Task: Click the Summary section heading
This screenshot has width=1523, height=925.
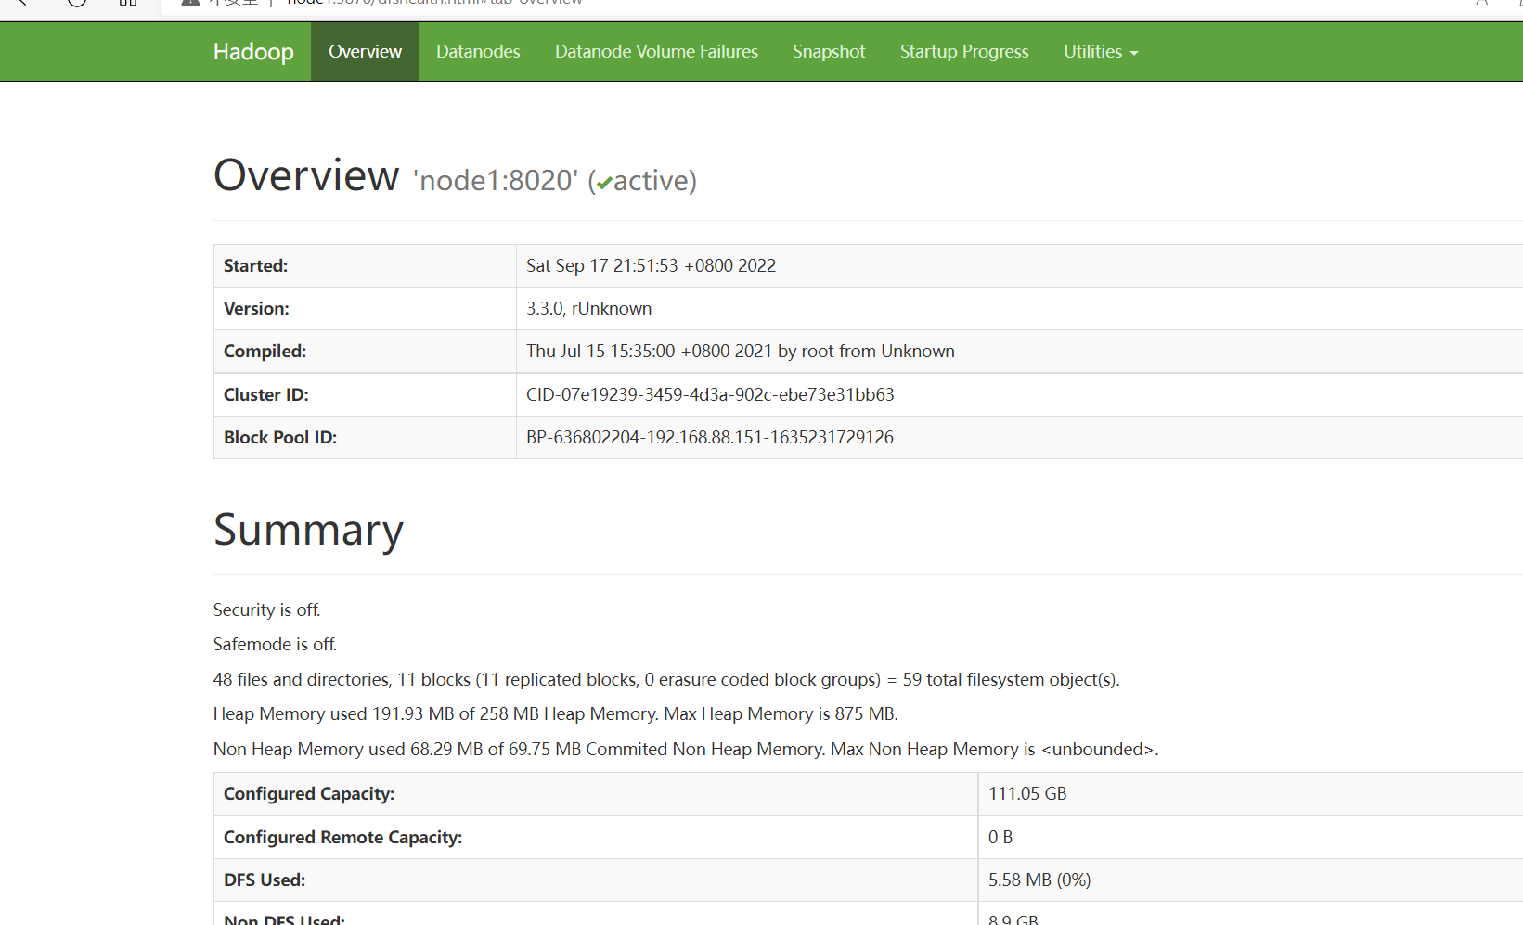Action: (308, 531)
